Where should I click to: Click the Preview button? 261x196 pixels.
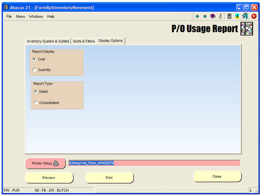pyautogui.click(x=49, y=178)
